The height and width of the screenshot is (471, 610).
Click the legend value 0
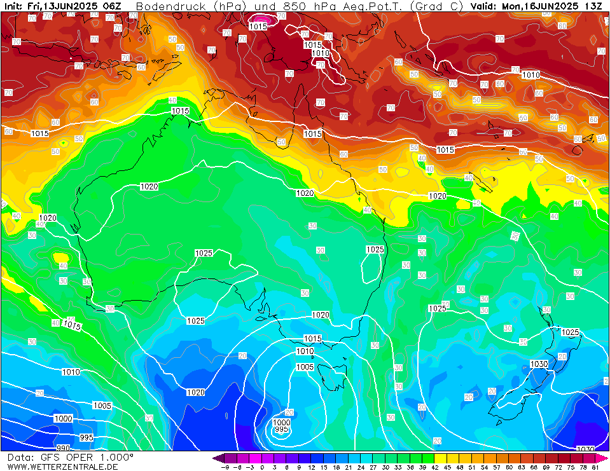(262, 467)
